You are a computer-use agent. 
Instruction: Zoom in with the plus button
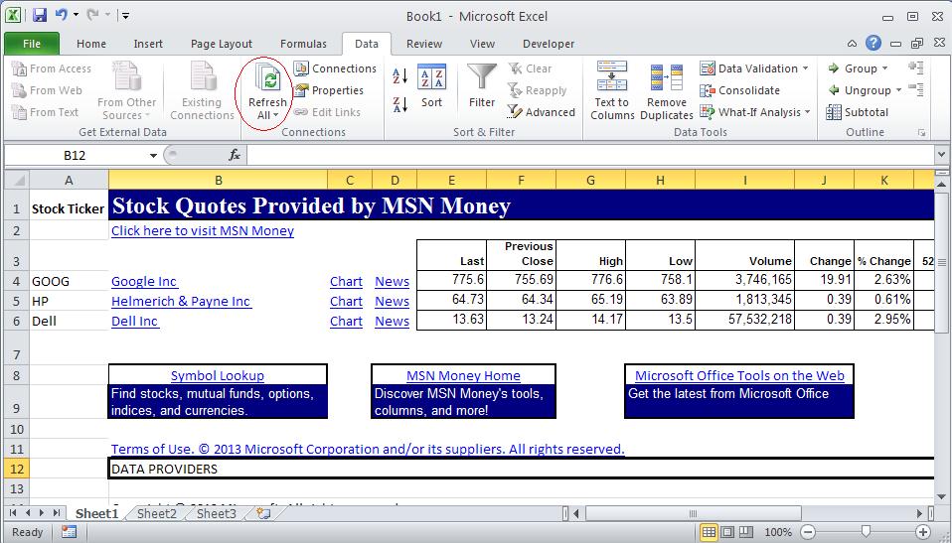coord(923,533)
